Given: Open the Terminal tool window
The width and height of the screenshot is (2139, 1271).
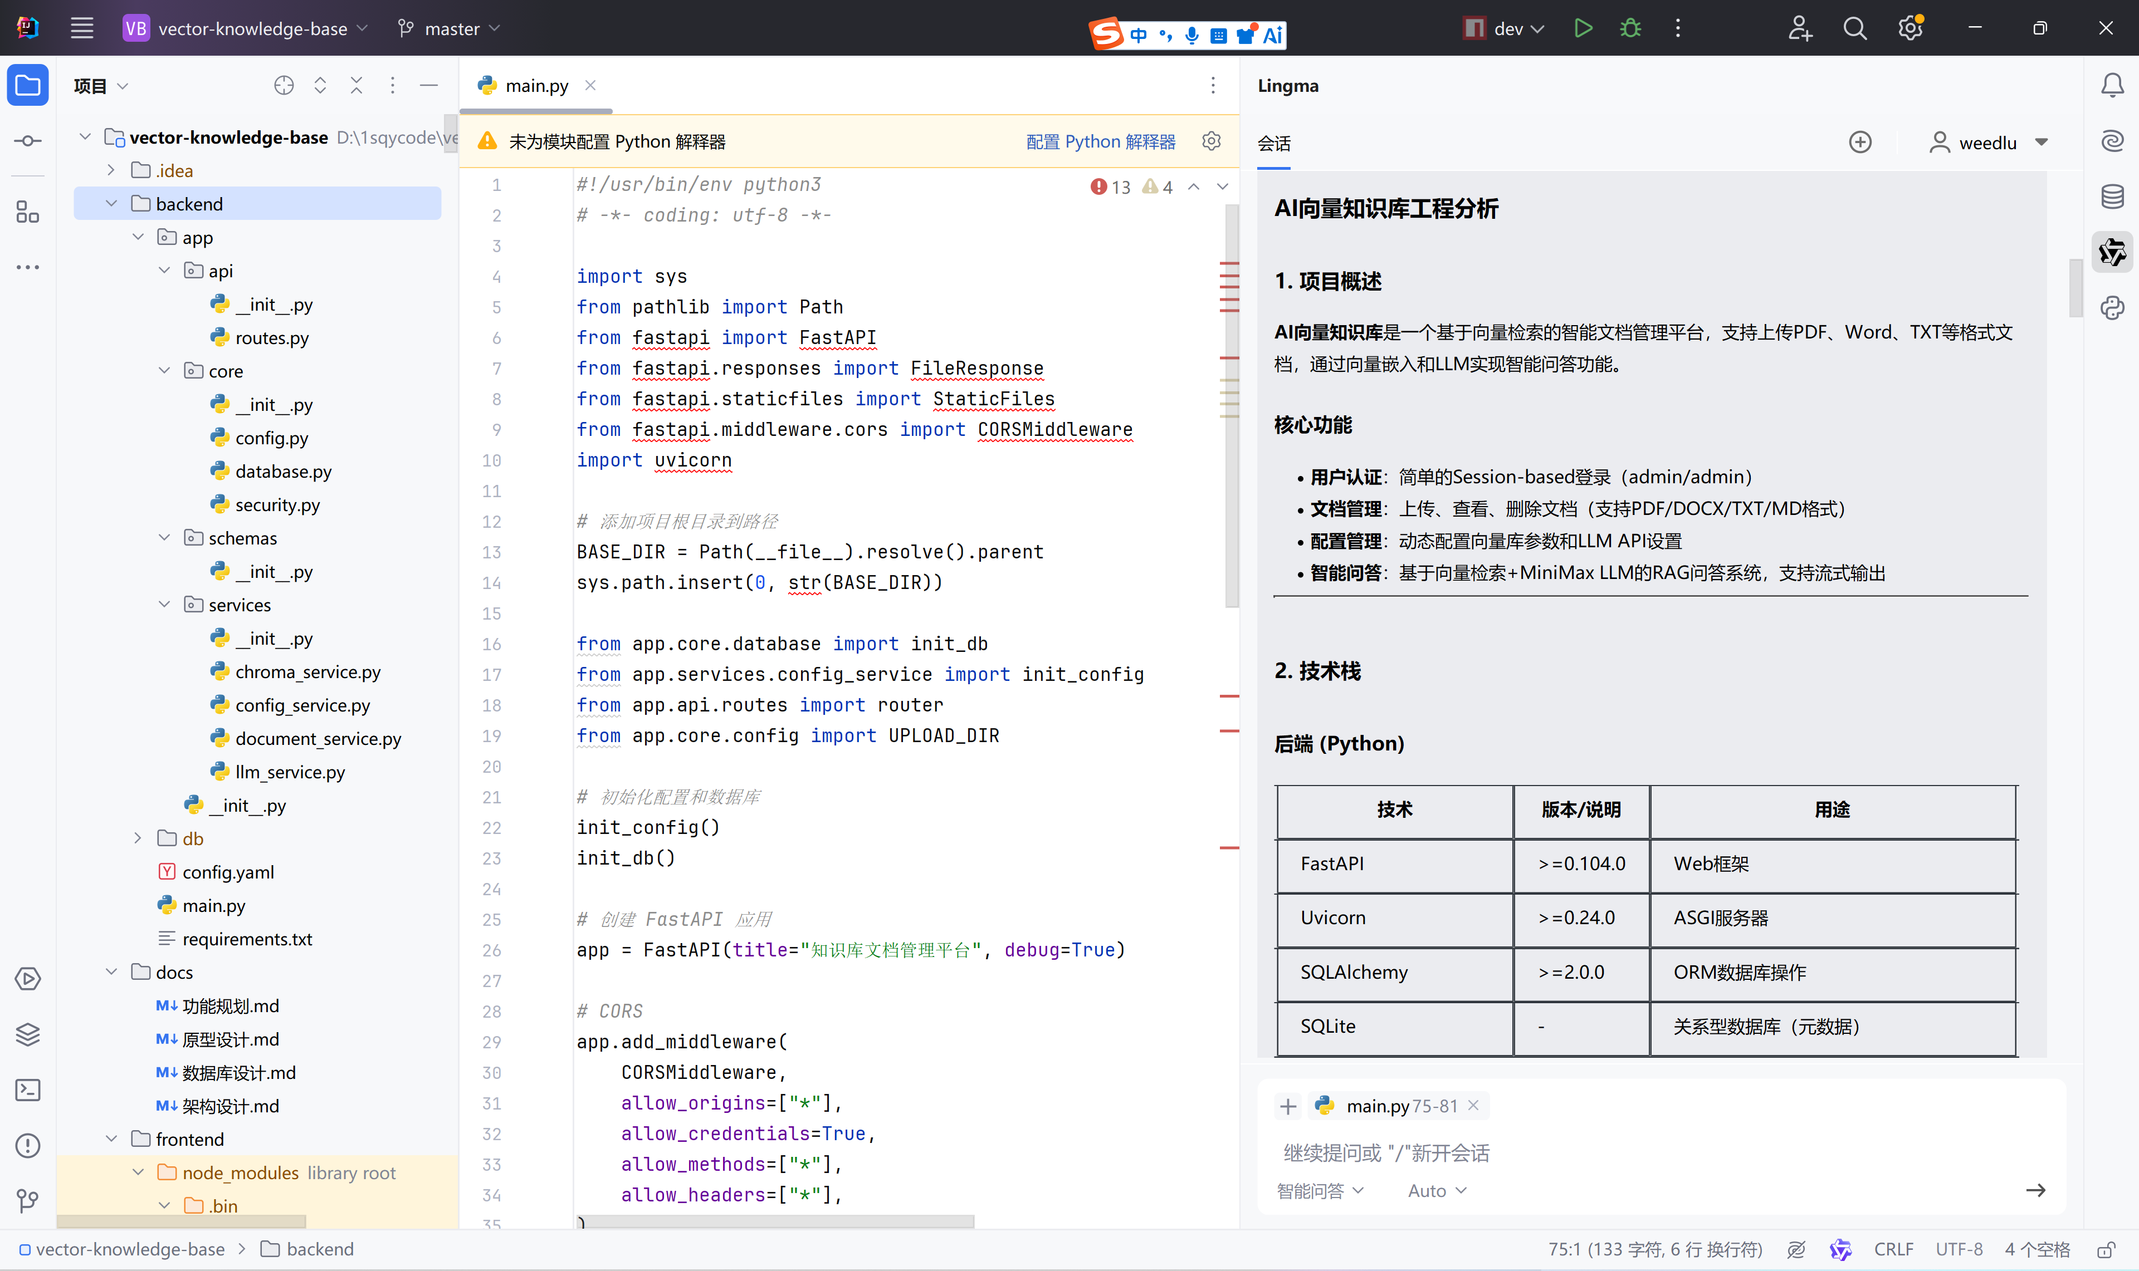Looking at the screenshot, I should pyautogui.click(x=27, y=1090).
